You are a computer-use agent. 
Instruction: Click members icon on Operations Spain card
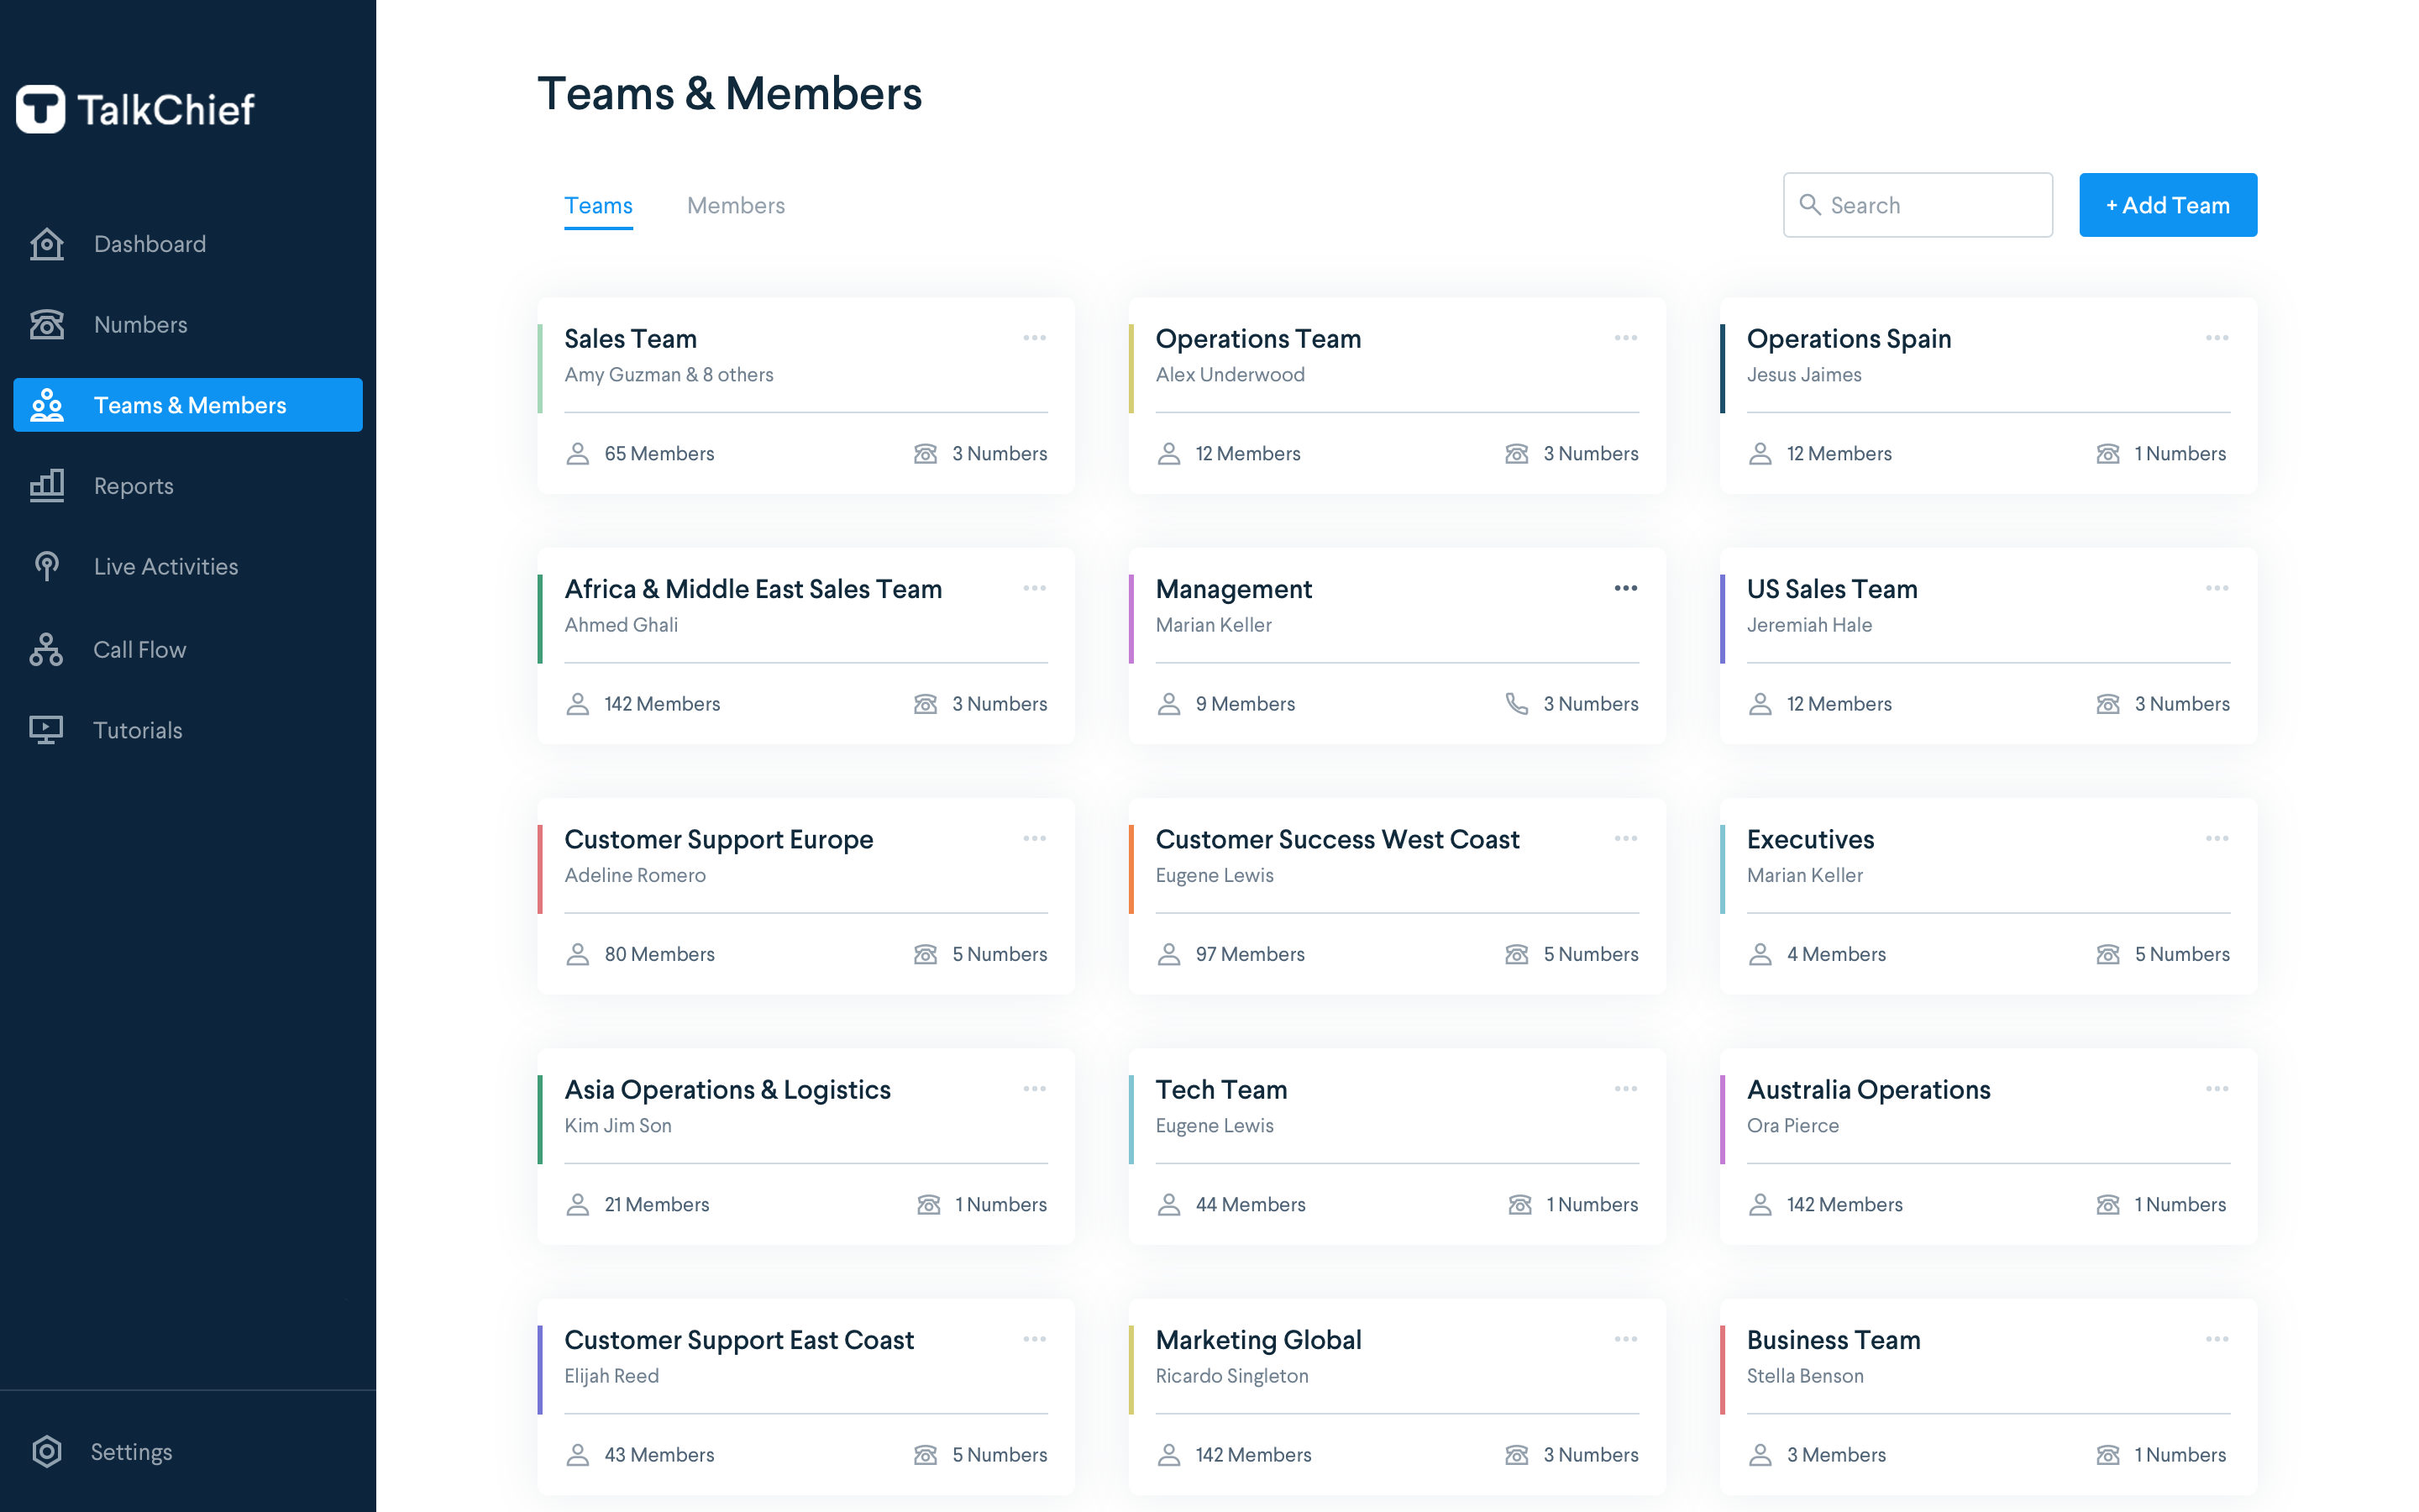pos(1760,454)
